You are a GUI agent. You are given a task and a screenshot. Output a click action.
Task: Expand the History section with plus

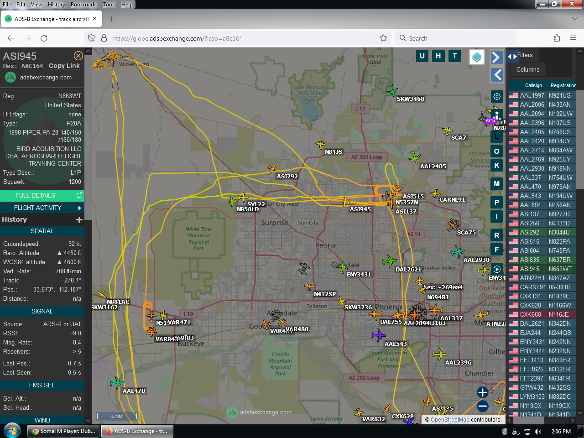79,219
